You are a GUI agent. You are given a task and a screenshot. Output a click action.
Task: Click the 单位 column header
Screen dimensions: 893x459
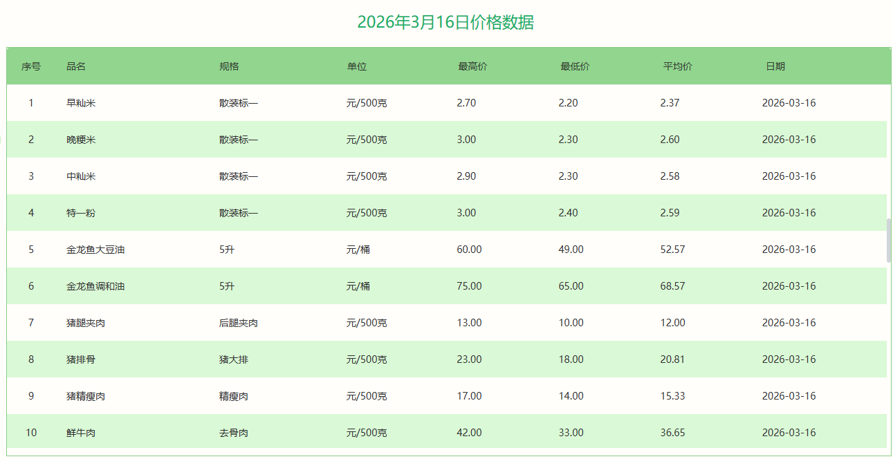point(357,66)
